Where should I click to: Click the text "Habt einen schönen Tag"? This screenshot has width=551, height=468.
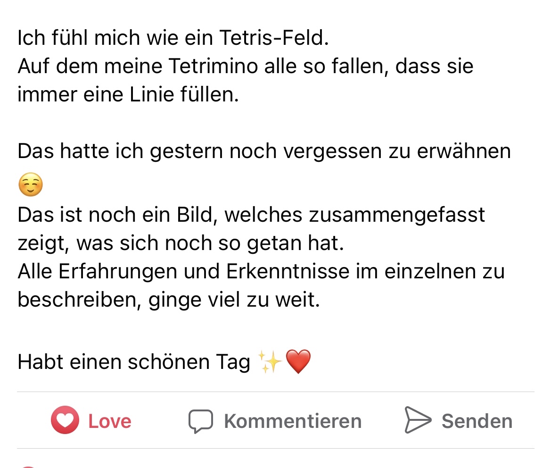[x=133, y=362]
